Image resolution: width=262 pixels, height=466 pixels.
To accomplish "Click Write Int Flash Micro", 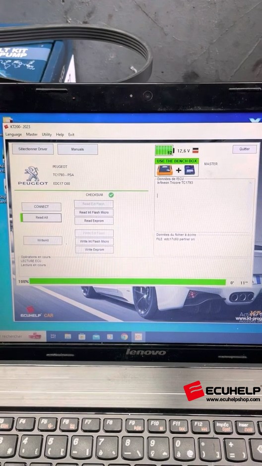I will pyautogui.click(x=94, y=241).
